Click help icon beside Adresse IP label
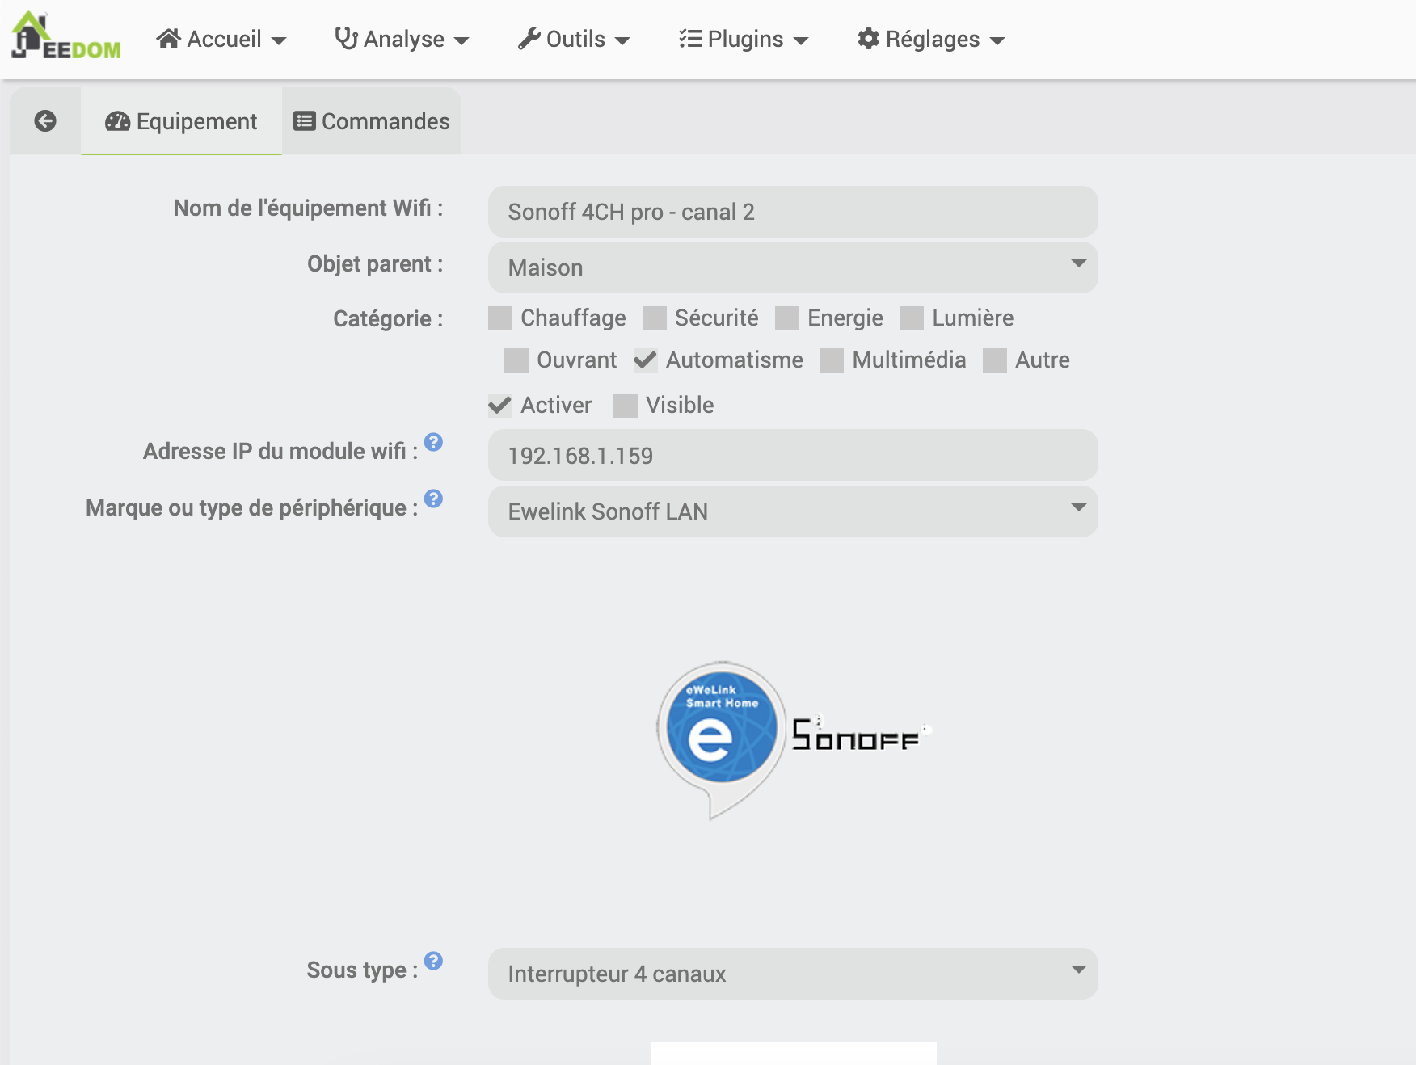The image size is (1416, 1065). tap(433, 442)
